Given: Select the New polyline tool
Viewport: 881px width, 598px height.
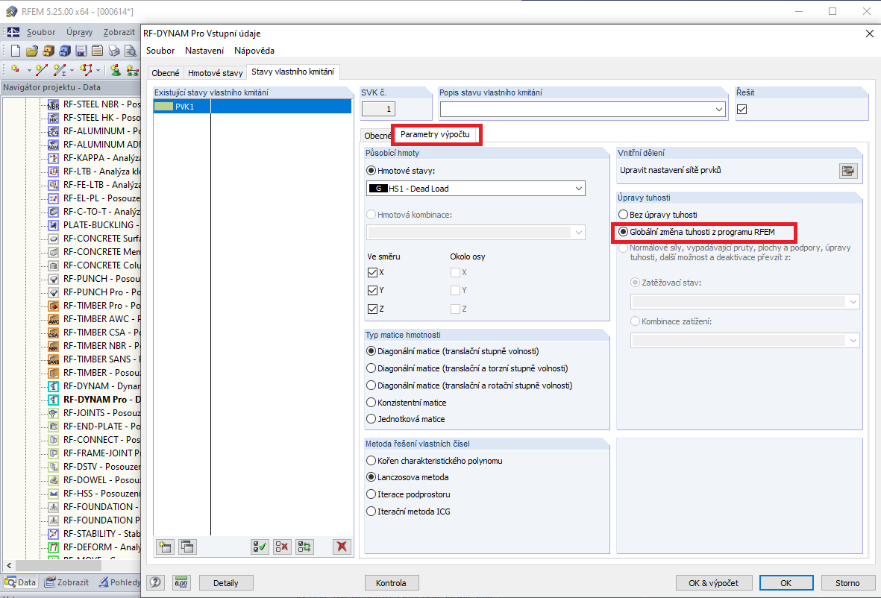Looking at the screenshot, I should (x=86, y=69).
